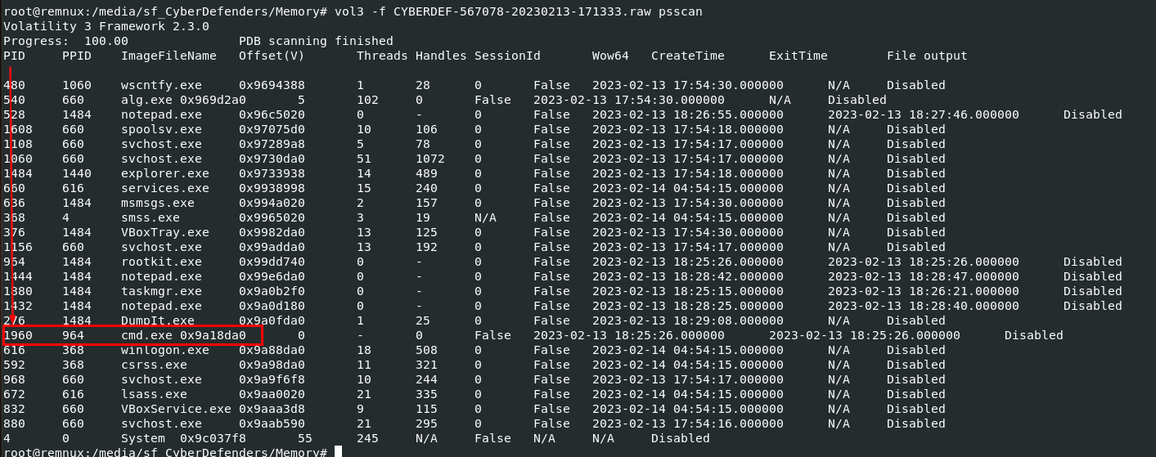
Task: Click the psscan command text
Action: [x=680, y=11]
